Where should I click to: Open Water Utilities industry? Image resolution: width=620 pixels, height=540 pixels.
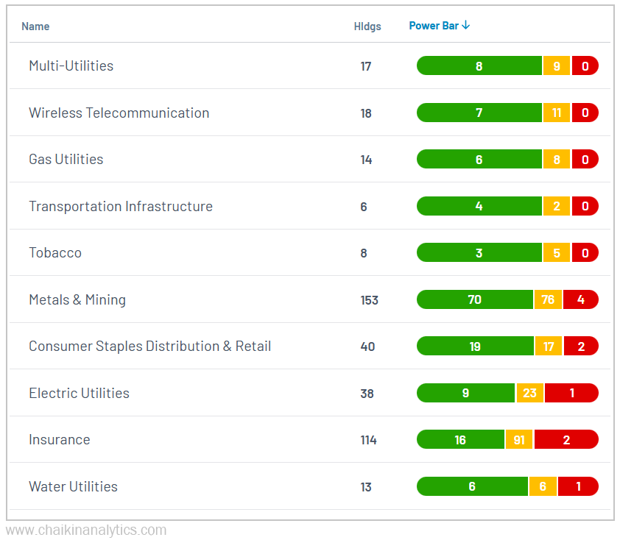pyautogui.click(x=73, y=487)
